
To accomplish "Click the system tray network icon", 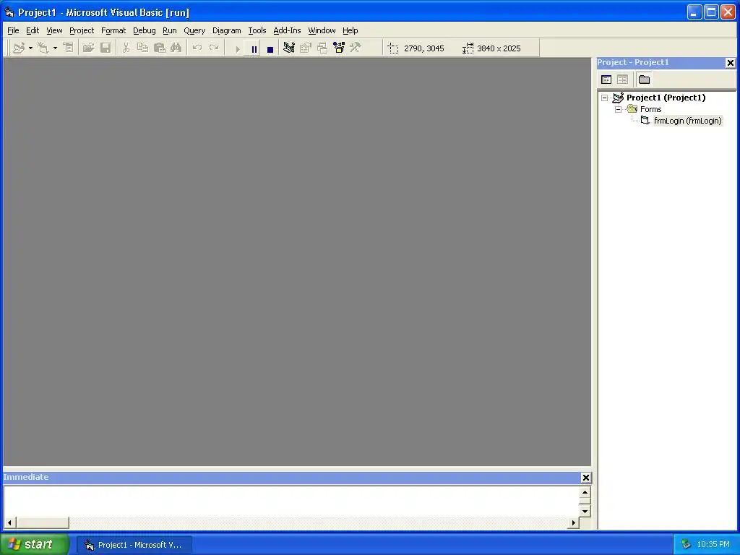I will click(686, 545).
